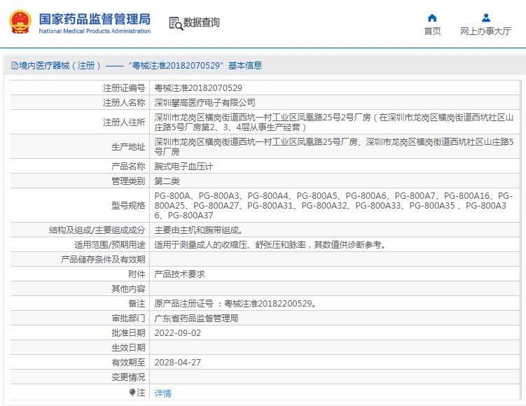This screenshot has height=406, width=526.
Task: Click the 注册人住所 address value
Action: point(334,122)
